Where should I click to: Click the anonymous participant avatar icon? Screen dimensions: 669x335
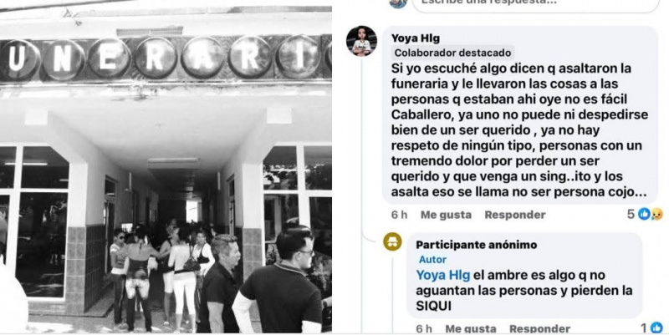(x=392, y=241)
